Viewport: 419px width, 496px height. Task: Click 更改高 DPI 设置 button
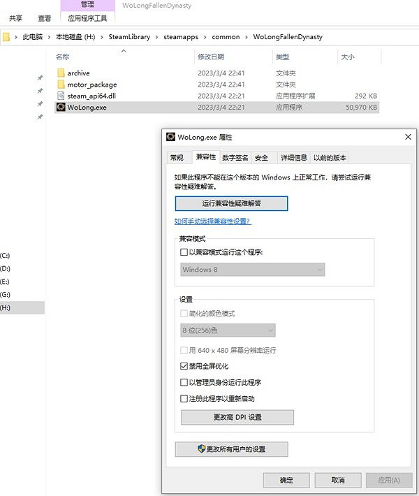(x=237, y=417)
